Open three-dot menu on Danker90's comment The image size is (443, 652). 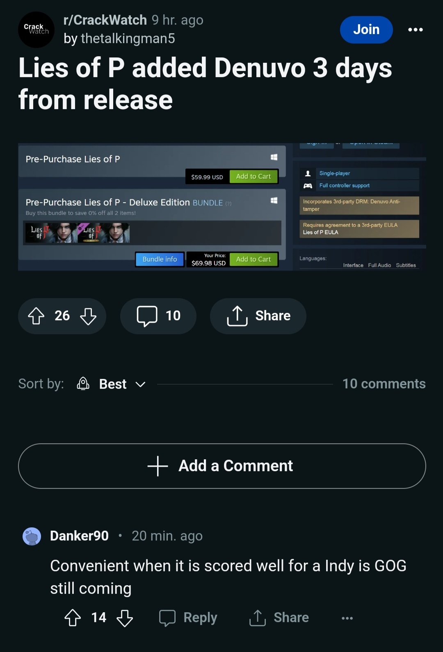coord(347,618)
